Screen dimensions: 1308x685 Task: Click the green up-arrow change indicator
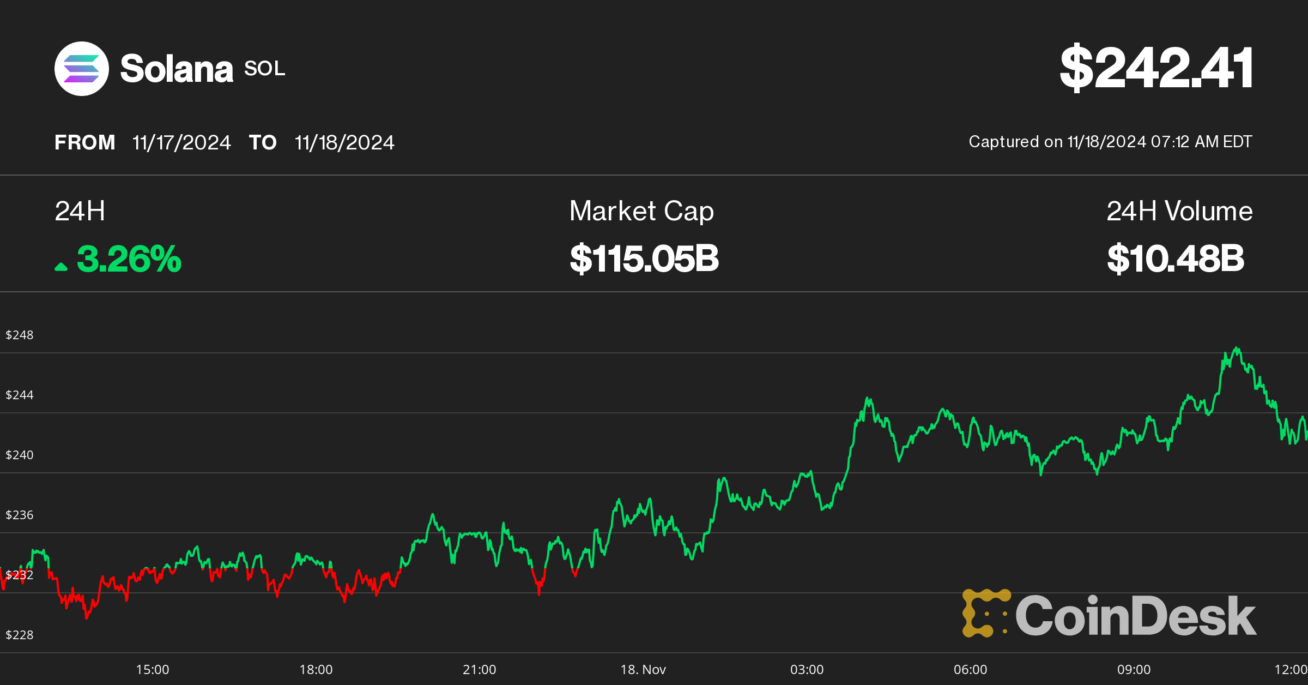point(61,266)
